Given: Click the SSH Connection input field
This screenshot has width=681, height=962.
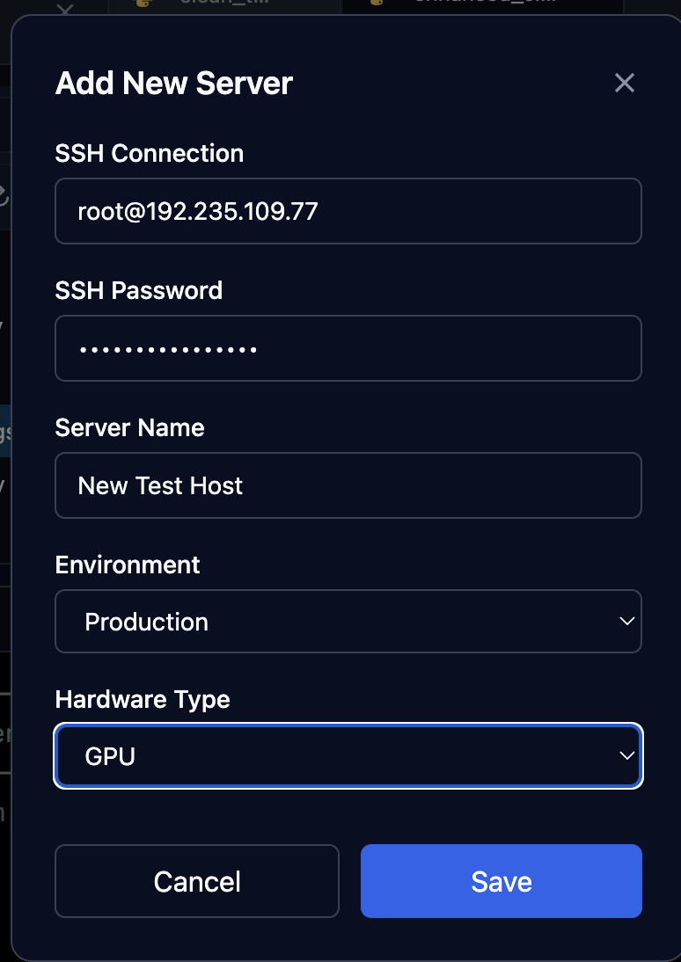Looking at the screenshot, I should tap(348, 211).
